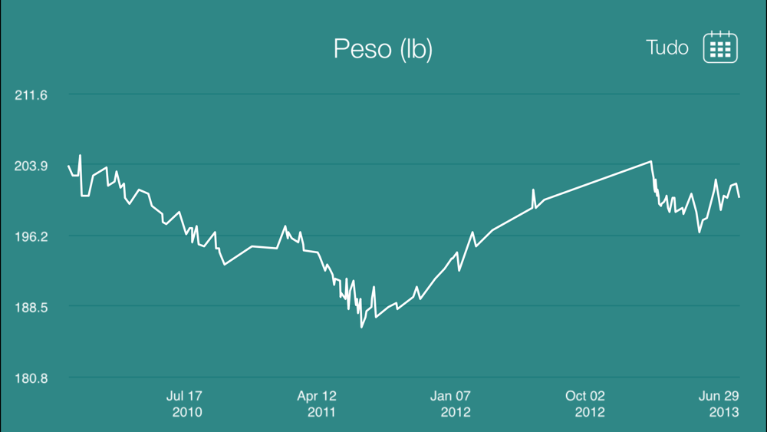Click the Jul 17 2010 date label

pyautogui.click(x=184, y=404)
